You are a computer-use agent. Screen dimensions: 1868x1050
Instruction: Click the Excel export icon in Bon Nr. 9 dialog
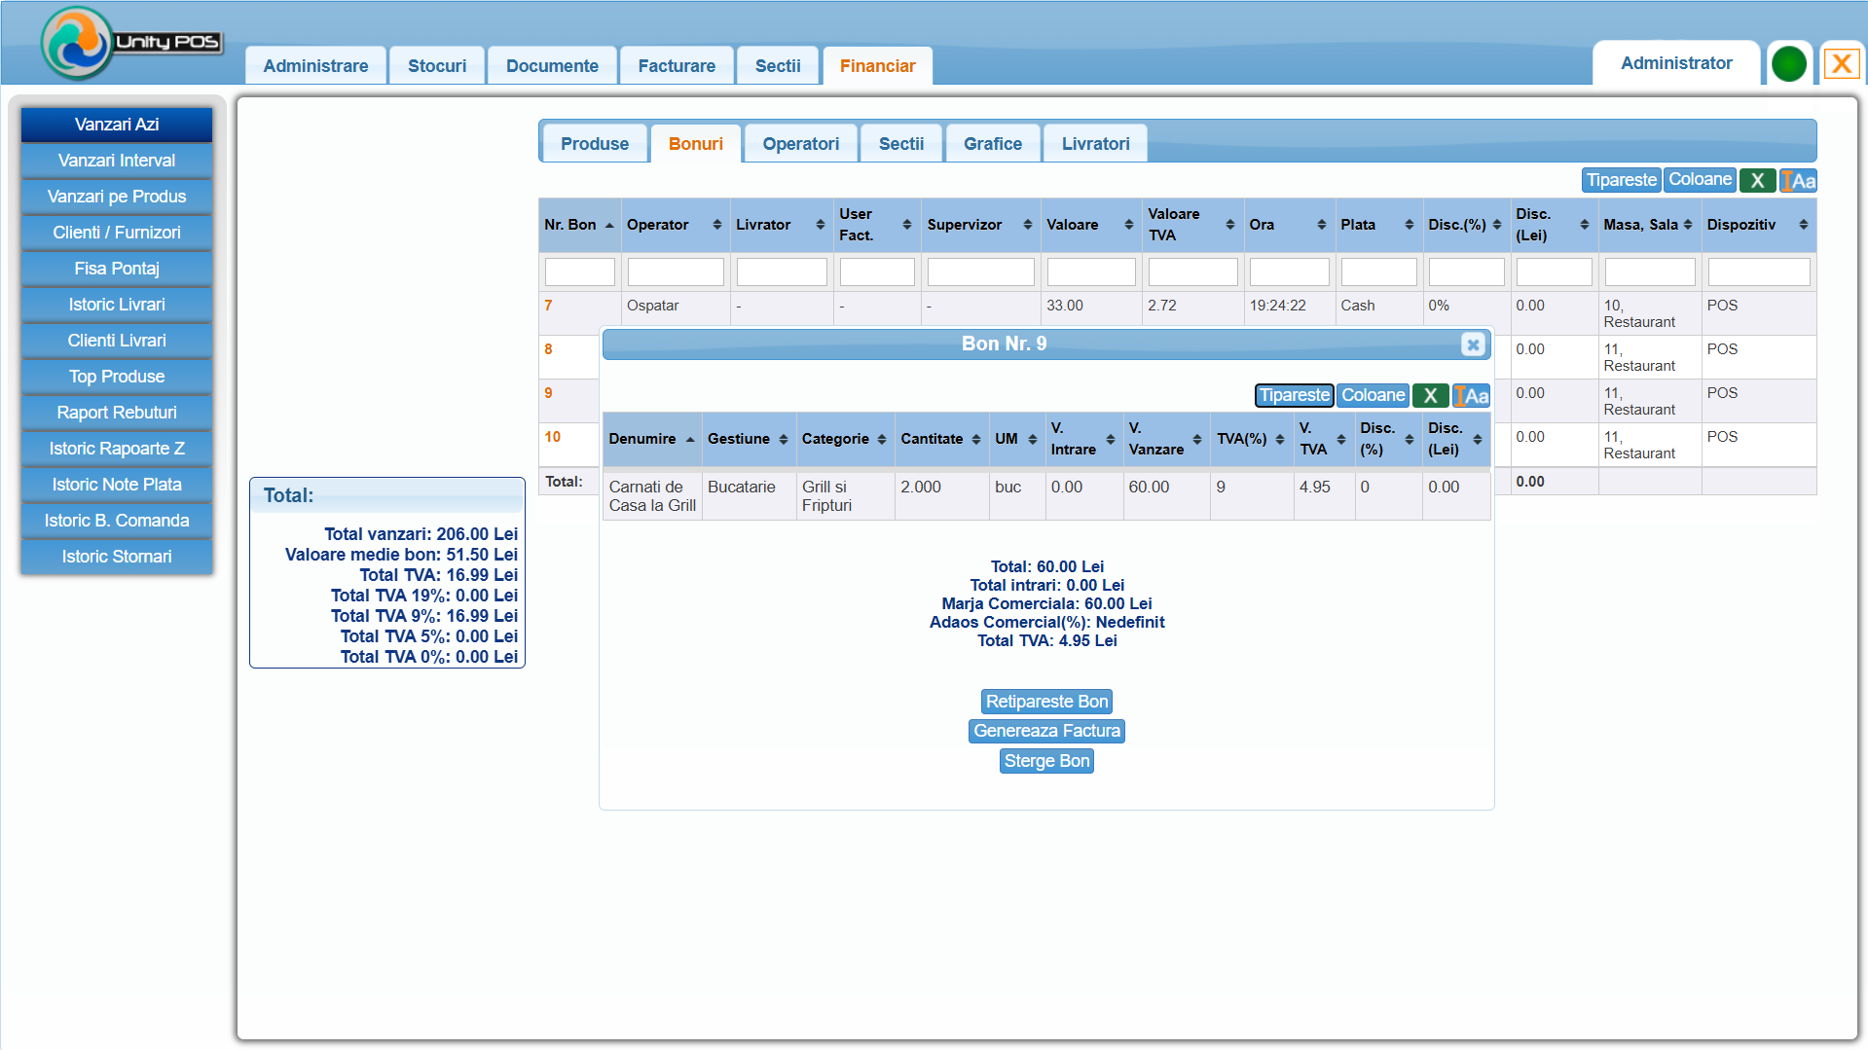click(x=1430, y=395)
